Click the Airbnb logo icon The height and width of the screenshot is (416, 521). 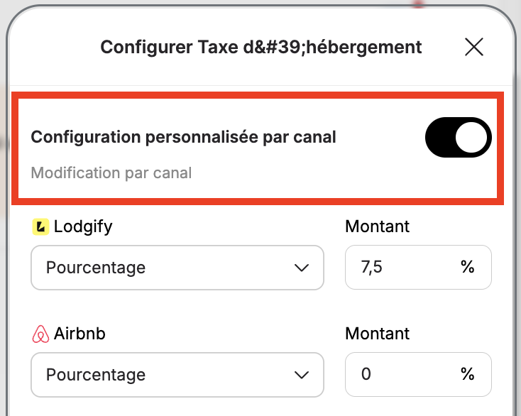40,334
